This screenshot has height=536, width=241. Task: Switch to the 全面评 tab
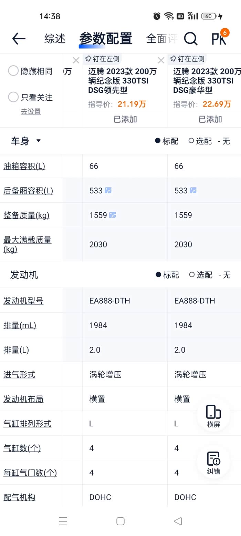tap(161, 39)
